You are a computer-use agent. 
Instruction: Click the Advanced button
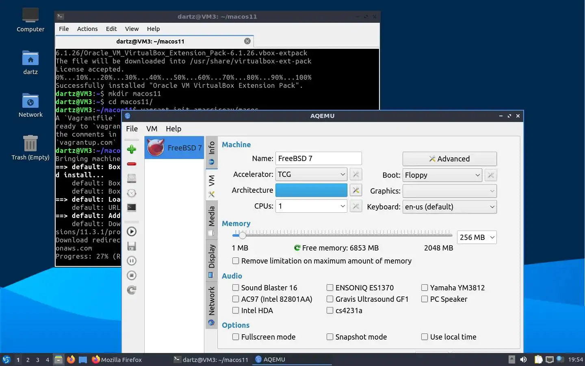pyautogui.click(x=449, y=159)
